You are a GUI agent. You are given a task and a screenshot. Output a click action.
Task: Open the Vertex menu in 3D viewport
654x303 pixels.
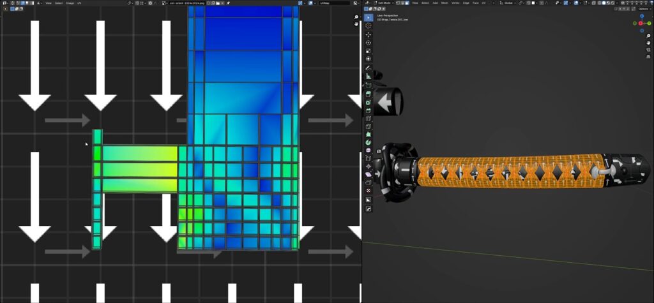pos(455,3)
